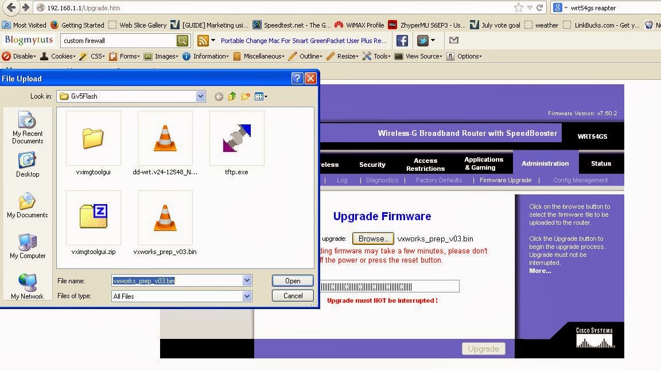Select My Documents in places sidebar
This screenshot has width=661, height=371.
[x=28, y=205]
